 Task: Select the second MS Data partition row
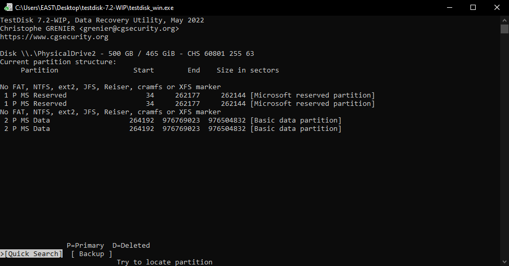[171, 129]
